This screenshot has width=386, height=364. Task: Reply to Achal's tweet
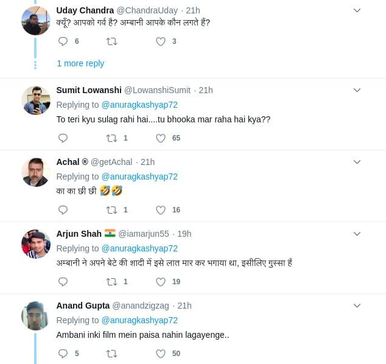63,210
